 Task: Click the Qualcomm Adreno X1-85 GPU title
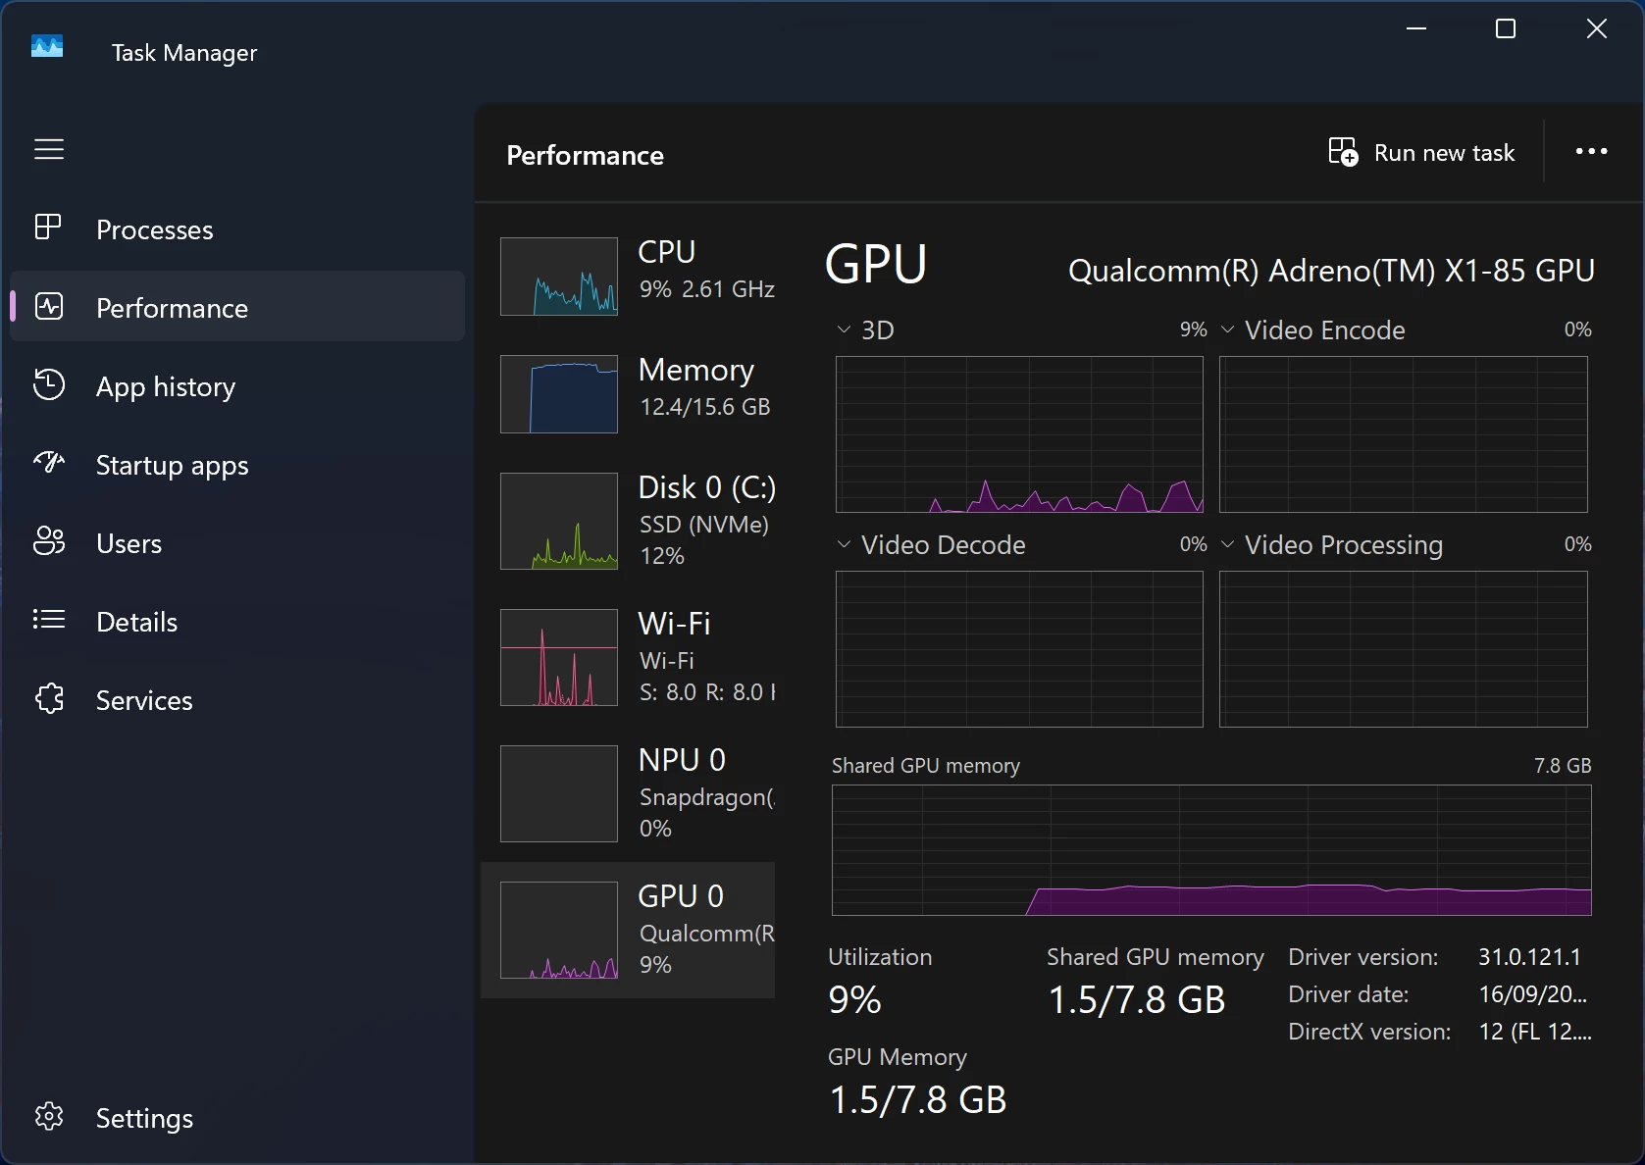click(x=1331, y=271)
